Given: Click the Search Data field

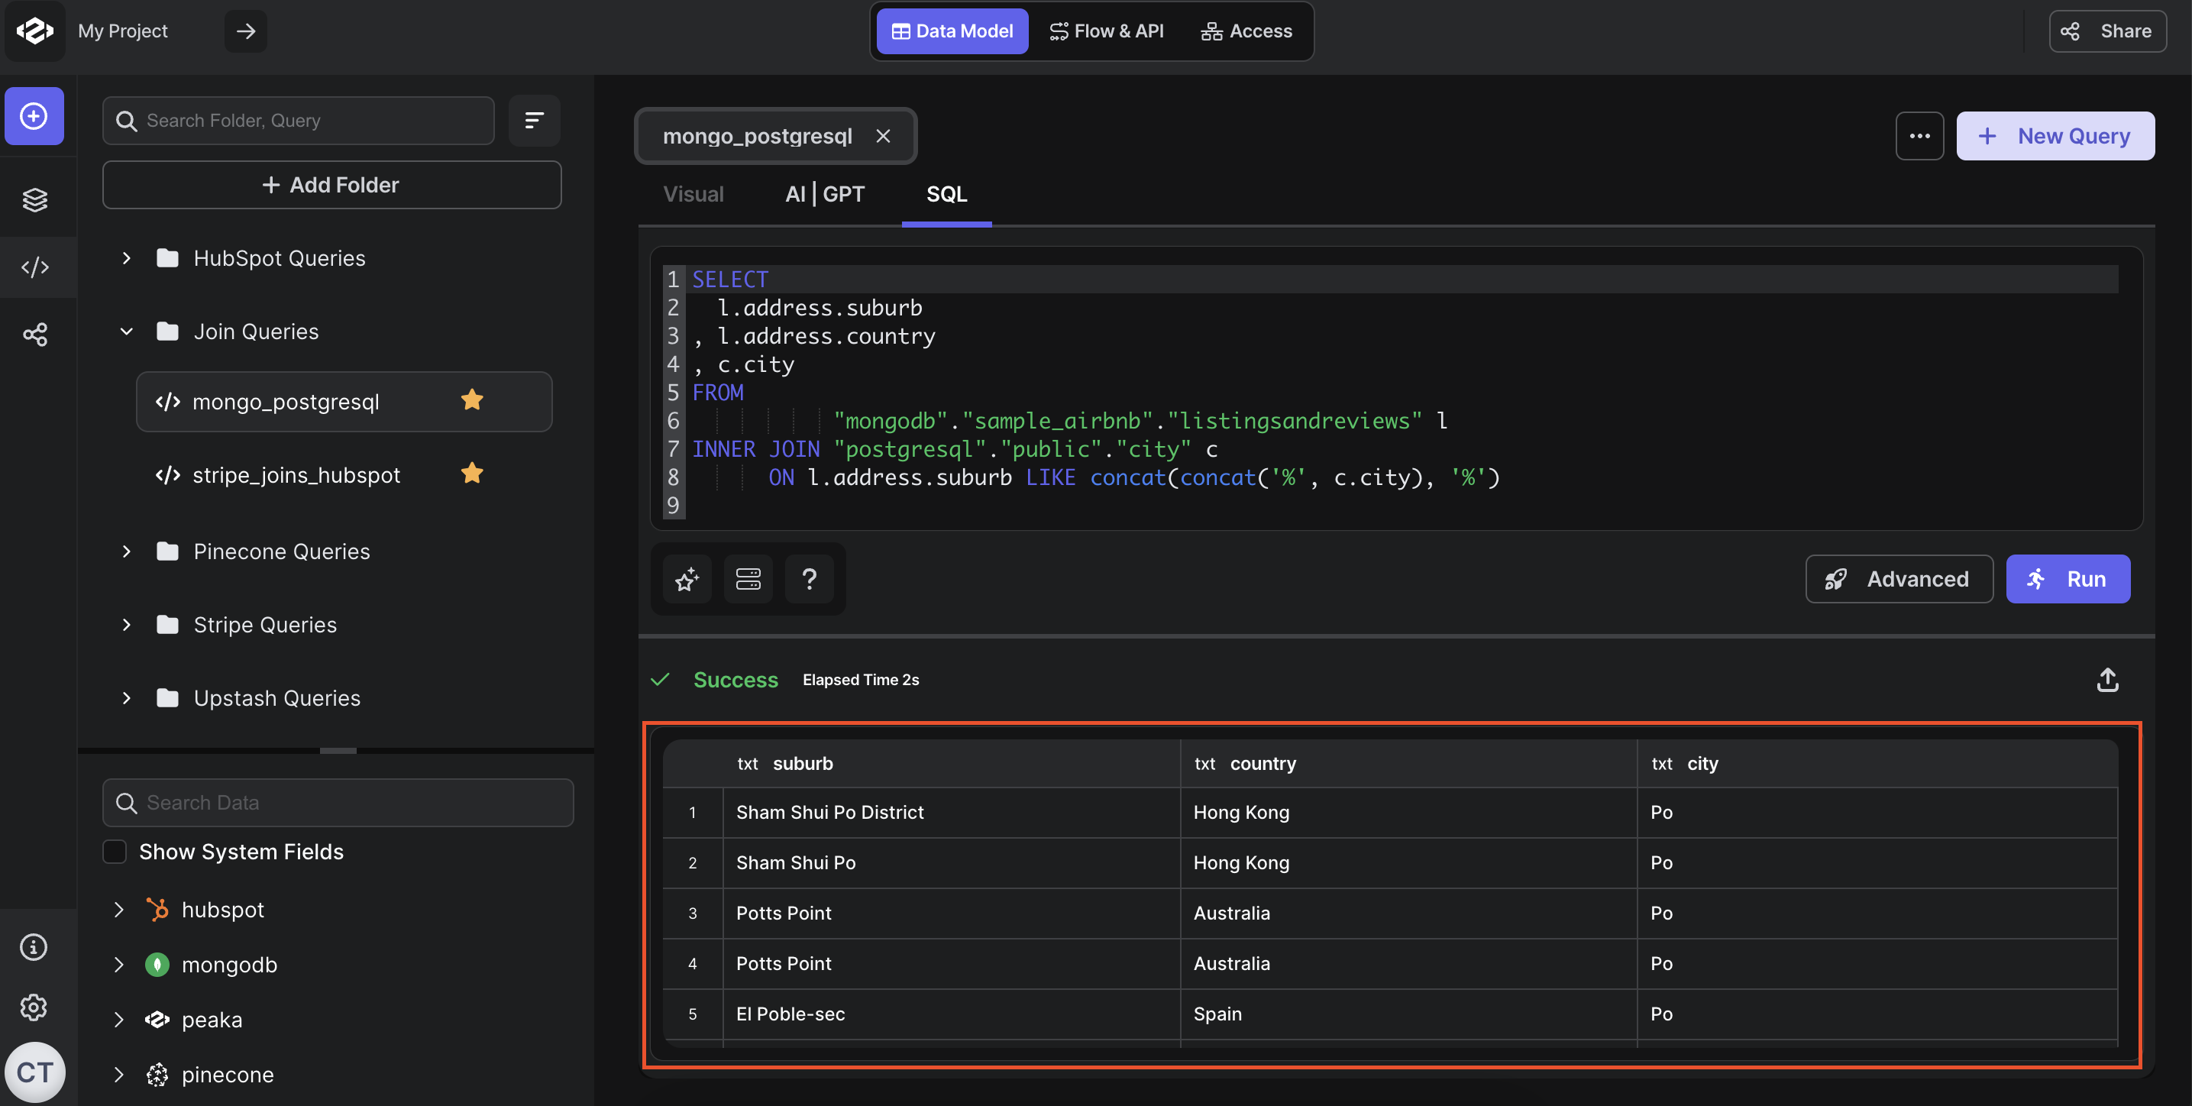Looking at the screenshot, I should (x=338, y=802).
